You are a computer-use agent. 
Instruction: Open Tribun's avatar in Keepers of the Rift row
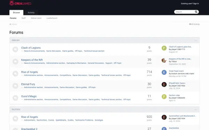click(x=164, y=60)
